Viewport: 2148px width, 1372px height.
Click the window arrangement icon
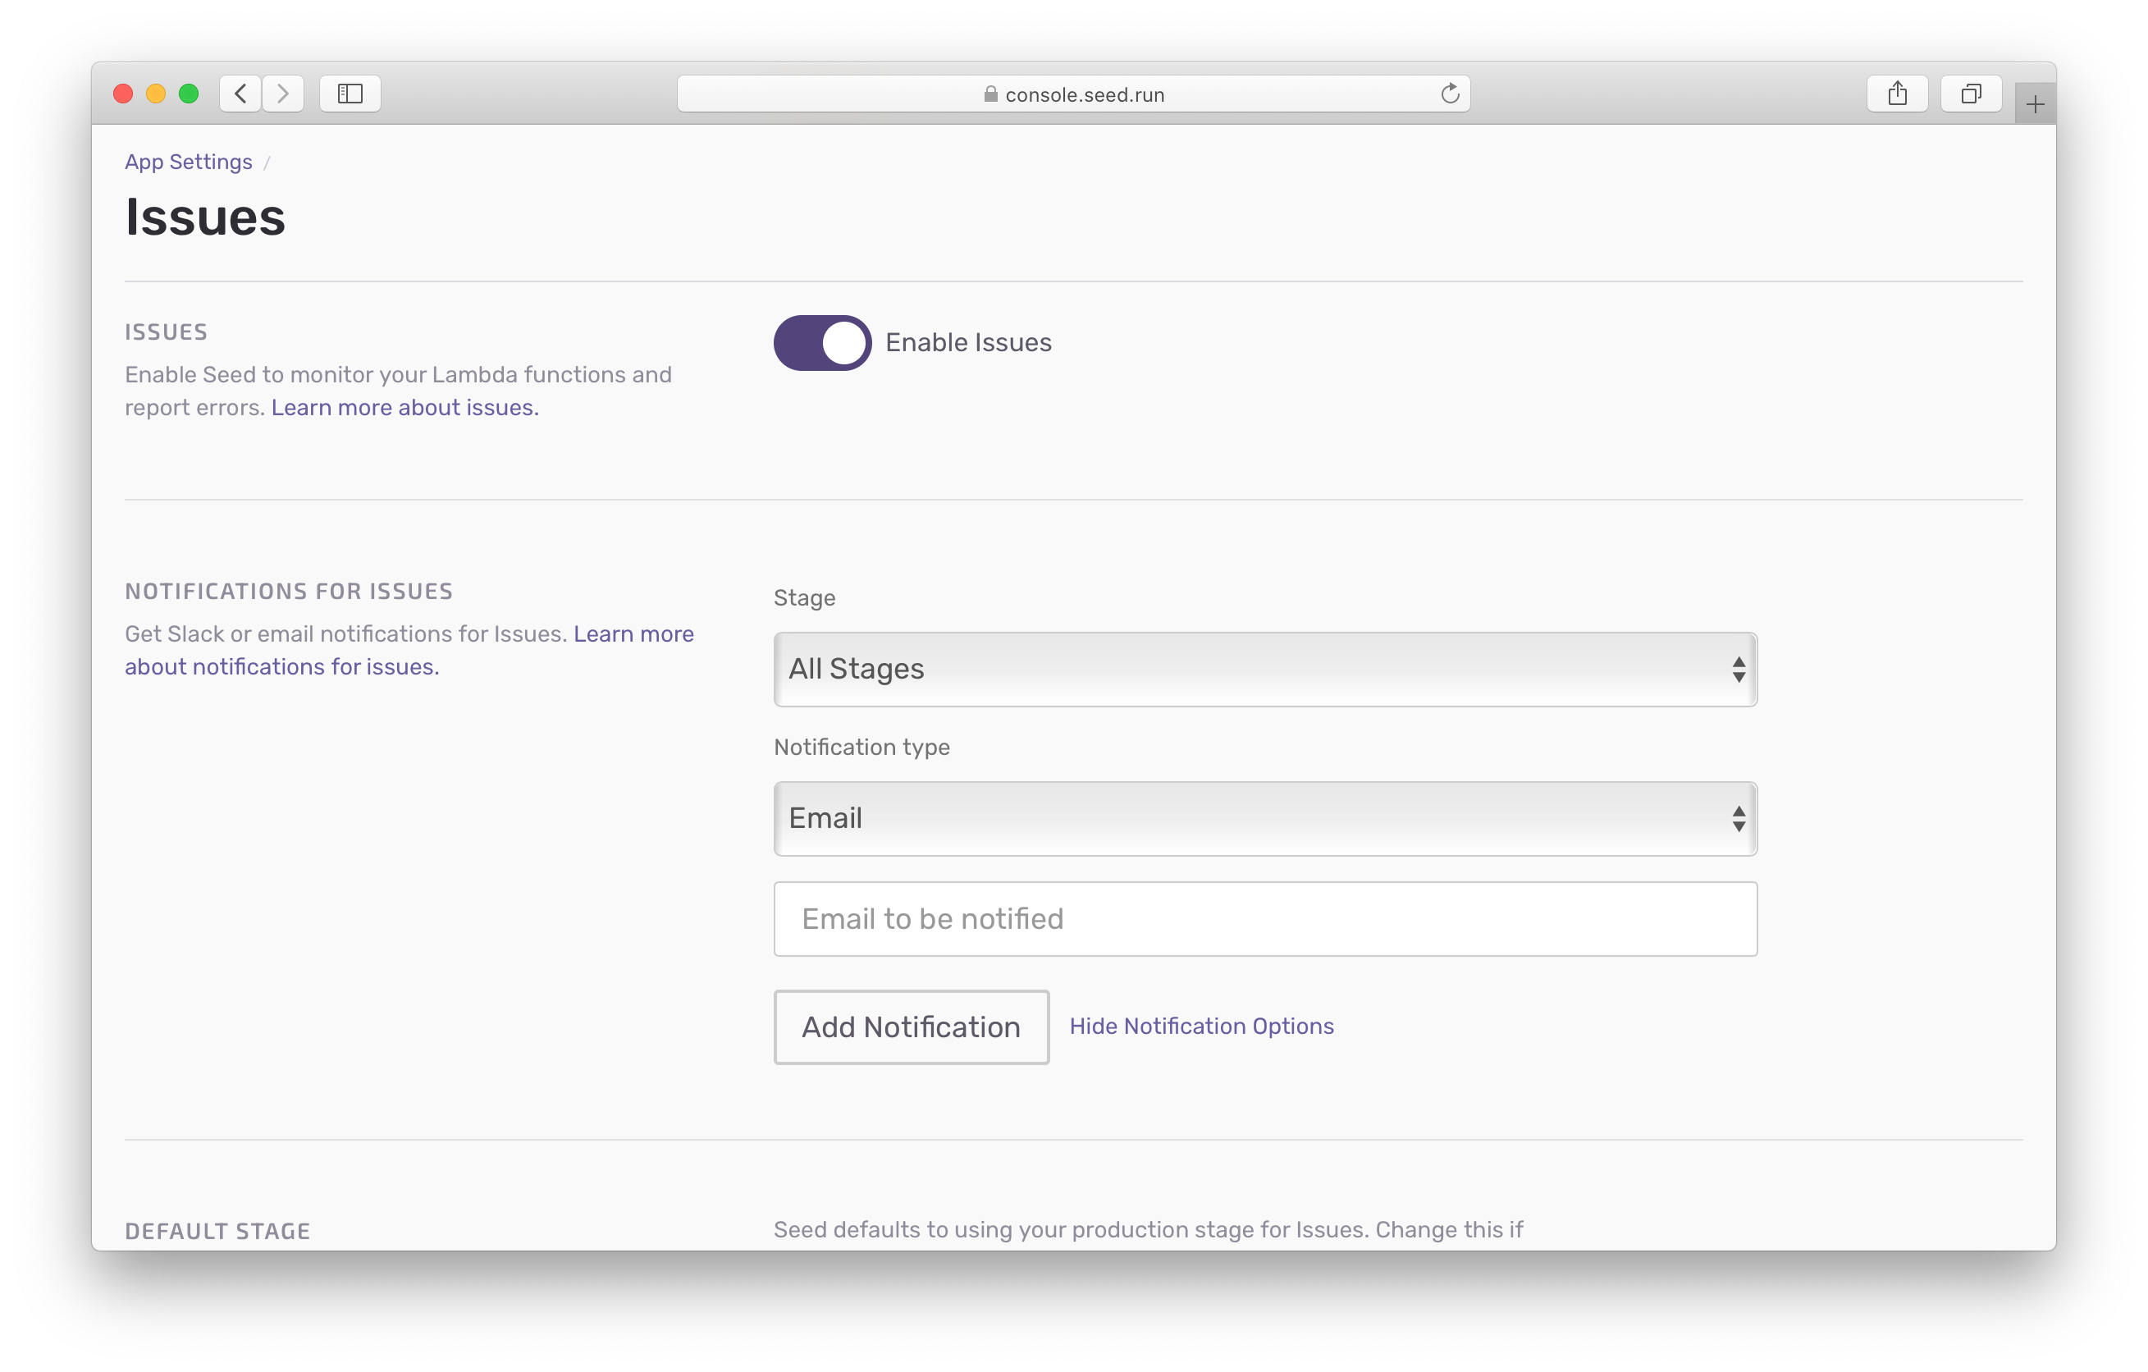(1971, 93)
